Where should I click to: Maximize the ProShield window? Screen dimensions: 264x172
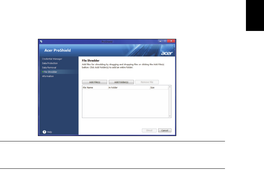[165, 41]
